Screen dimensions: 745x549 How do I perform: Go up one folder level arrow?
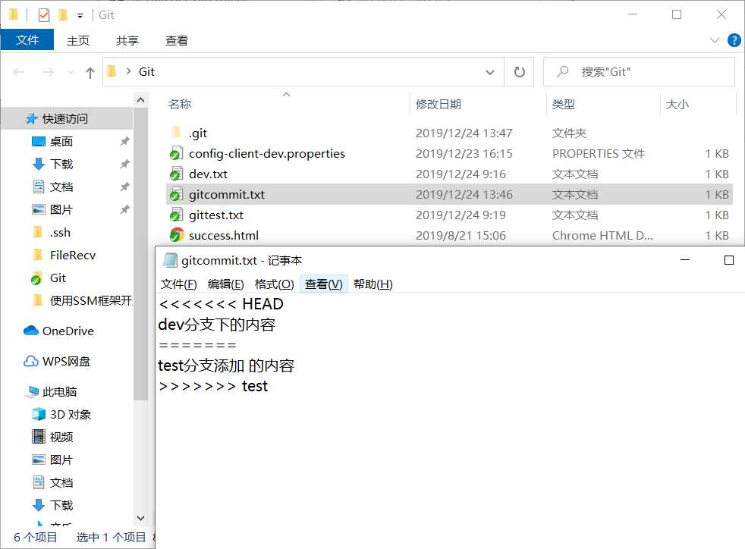(90, 72)
